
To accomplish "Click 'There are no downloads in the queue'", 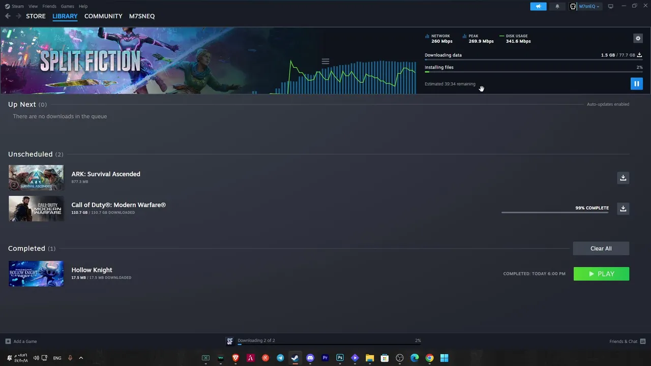I will [60, 116].
